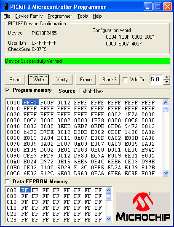Select program memory cell E024
This screenshot has height=227, width=174.
pos(30,162)
